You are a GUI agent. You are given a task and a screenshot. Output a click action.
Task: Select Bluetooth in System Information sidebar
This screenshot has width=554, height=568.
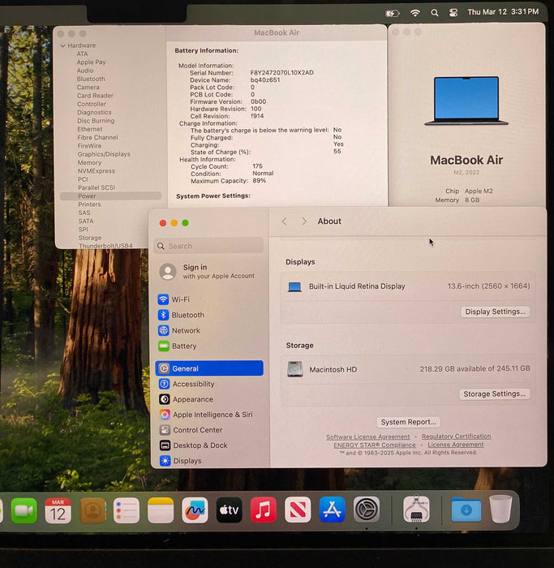tap(91, 79)
